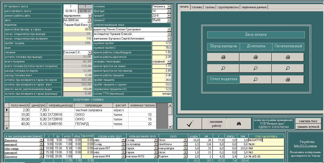
Task: Open the 'водитель' dropdown list
Action: click(x=90, y=25)
